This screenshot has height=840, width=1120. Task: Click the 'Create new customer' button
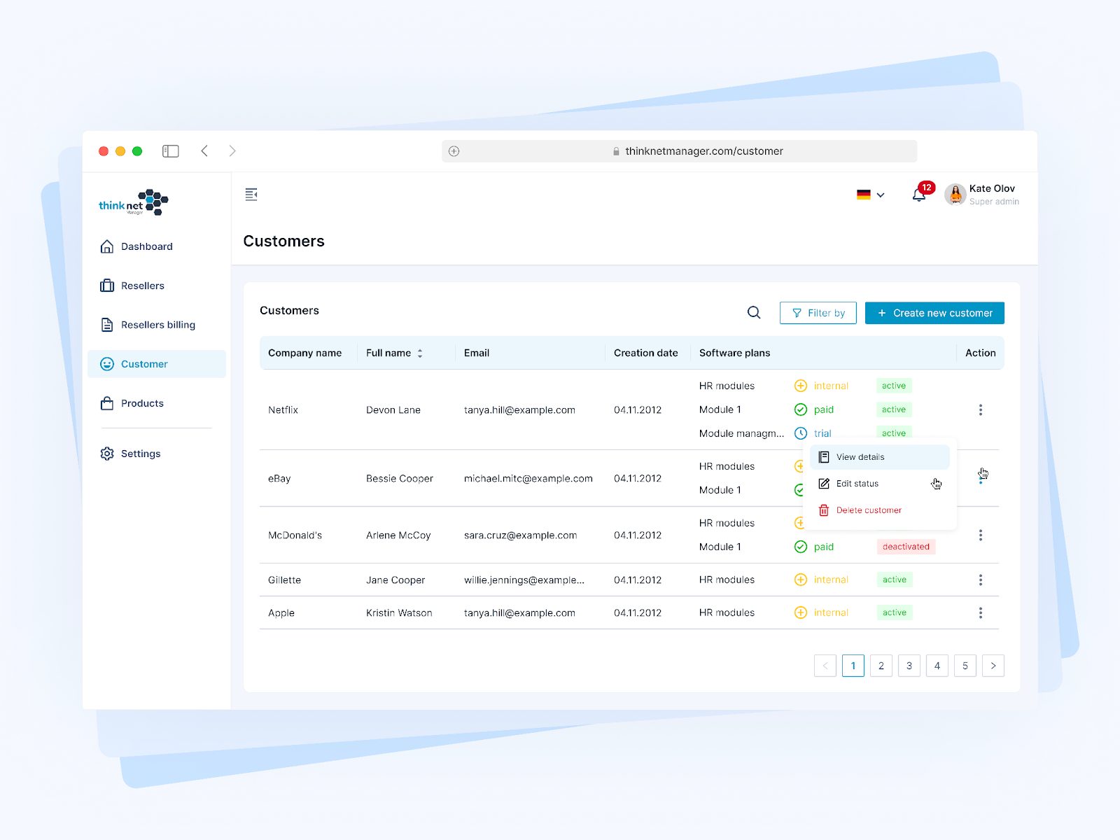point(934,312)
